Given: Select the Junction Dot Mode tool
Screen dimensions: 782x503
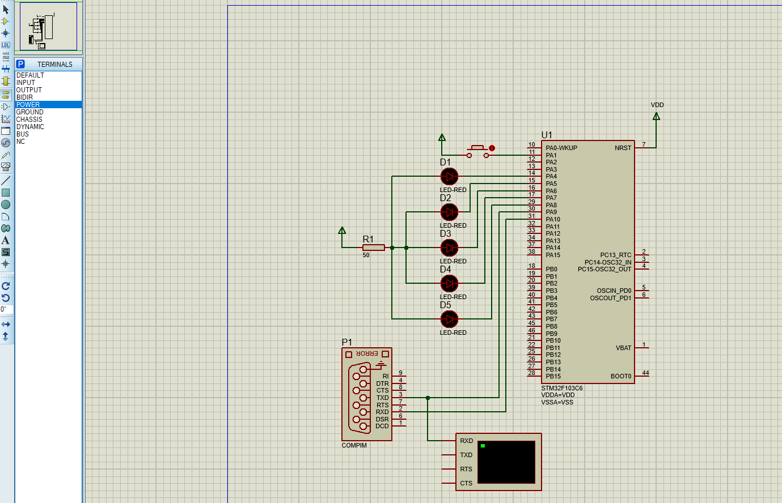Looking at the screenshot, I should point(6,33).
